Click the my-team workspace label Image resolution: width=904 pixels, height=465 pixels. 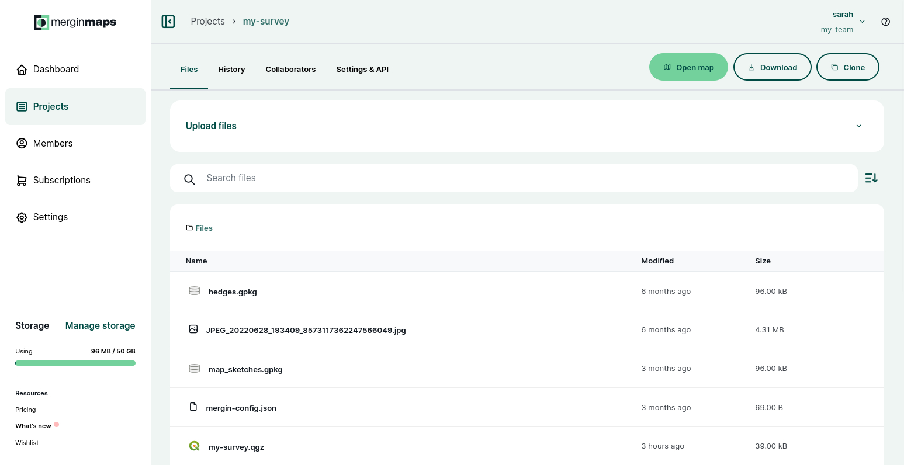pos(837,30)
